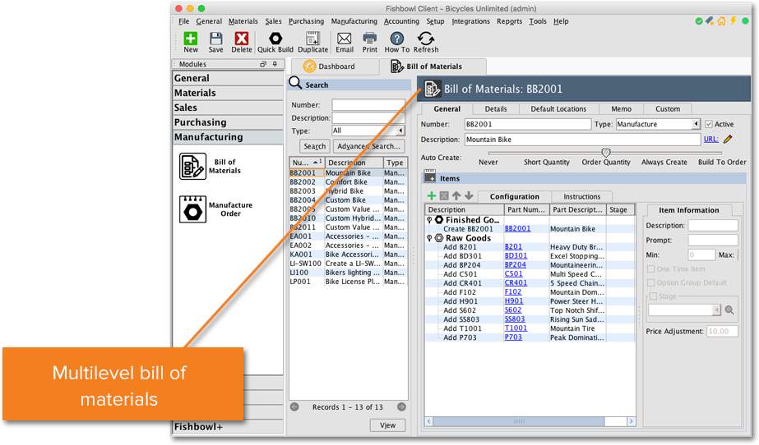This screenshot has width=759, height=445.
Task: Click the home icon in top-right status area
Action: [721, 21]
